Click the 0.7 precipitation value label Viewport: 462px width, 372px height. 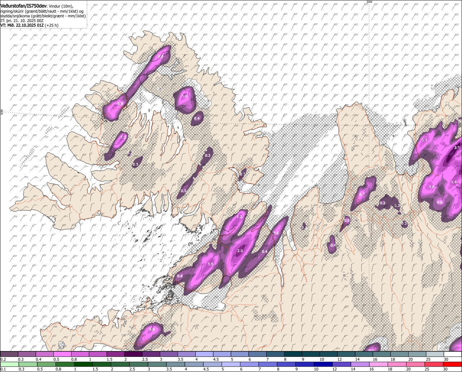(362, 194)
